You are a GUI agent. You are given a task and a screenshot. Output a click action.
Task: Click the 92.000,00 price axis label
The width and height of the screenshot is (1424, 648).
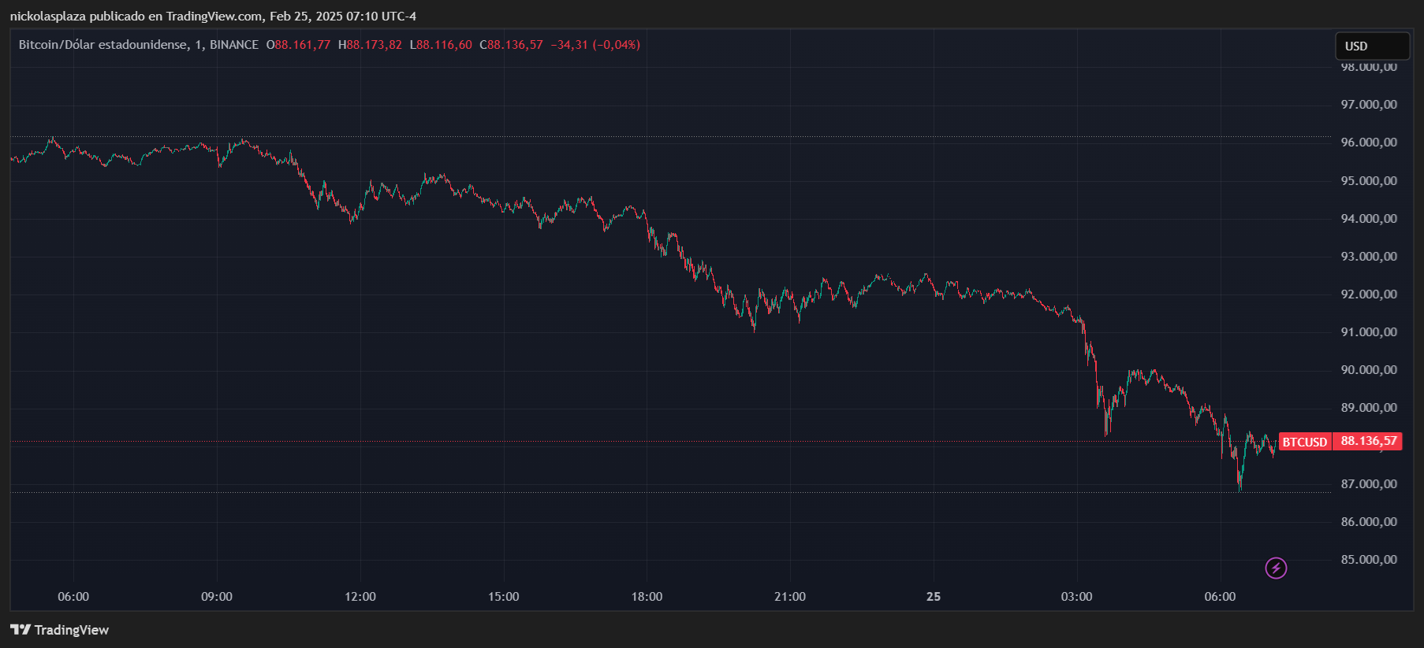[x=1369, y=294]
